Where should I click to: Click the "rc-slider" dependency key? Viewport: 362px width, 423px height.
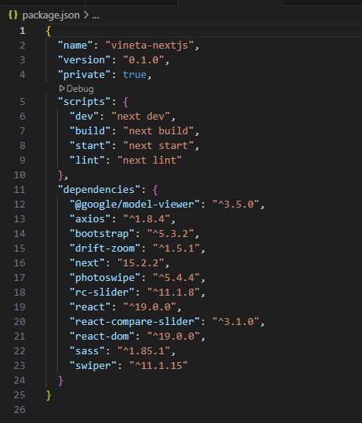(x=102, y=292)
